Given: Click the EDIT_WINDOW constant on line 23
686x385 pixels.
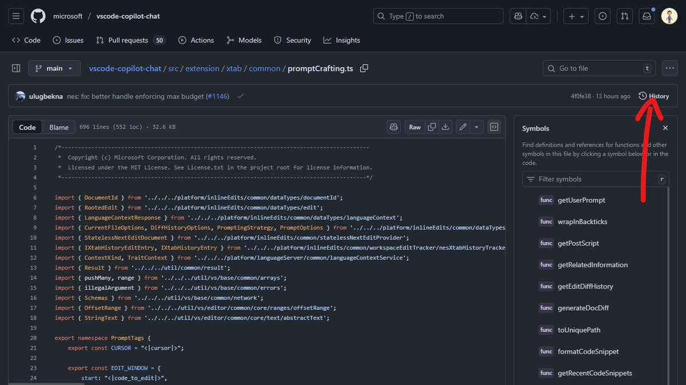Looking at the screenshot, I should tap(130, 368).
